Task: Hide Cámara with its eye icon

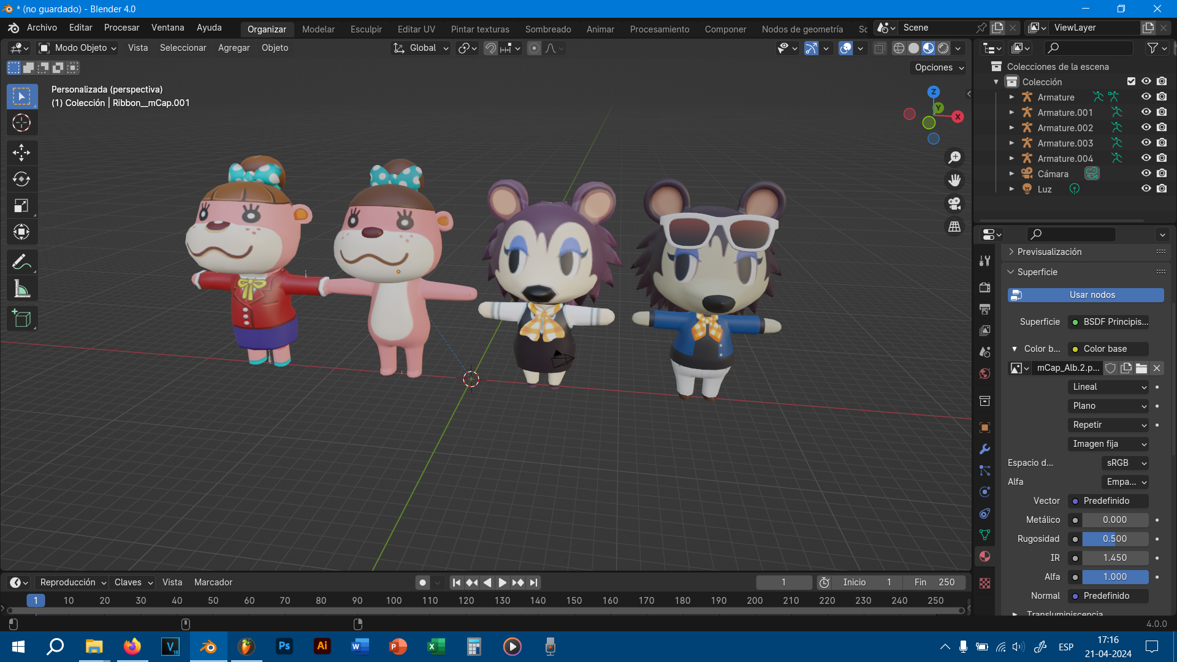Action: point(1146,173)
